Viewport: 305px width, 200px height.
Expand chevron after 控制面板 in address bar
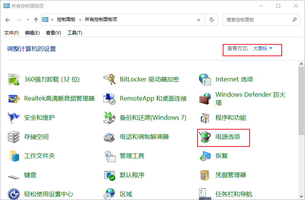tap(80, 20)
